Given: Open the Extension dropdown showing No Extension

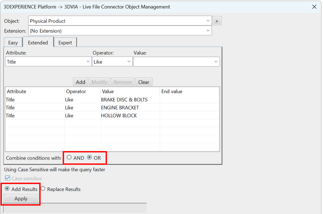Looking at the screenshot, I should click(x=120, y=31).
